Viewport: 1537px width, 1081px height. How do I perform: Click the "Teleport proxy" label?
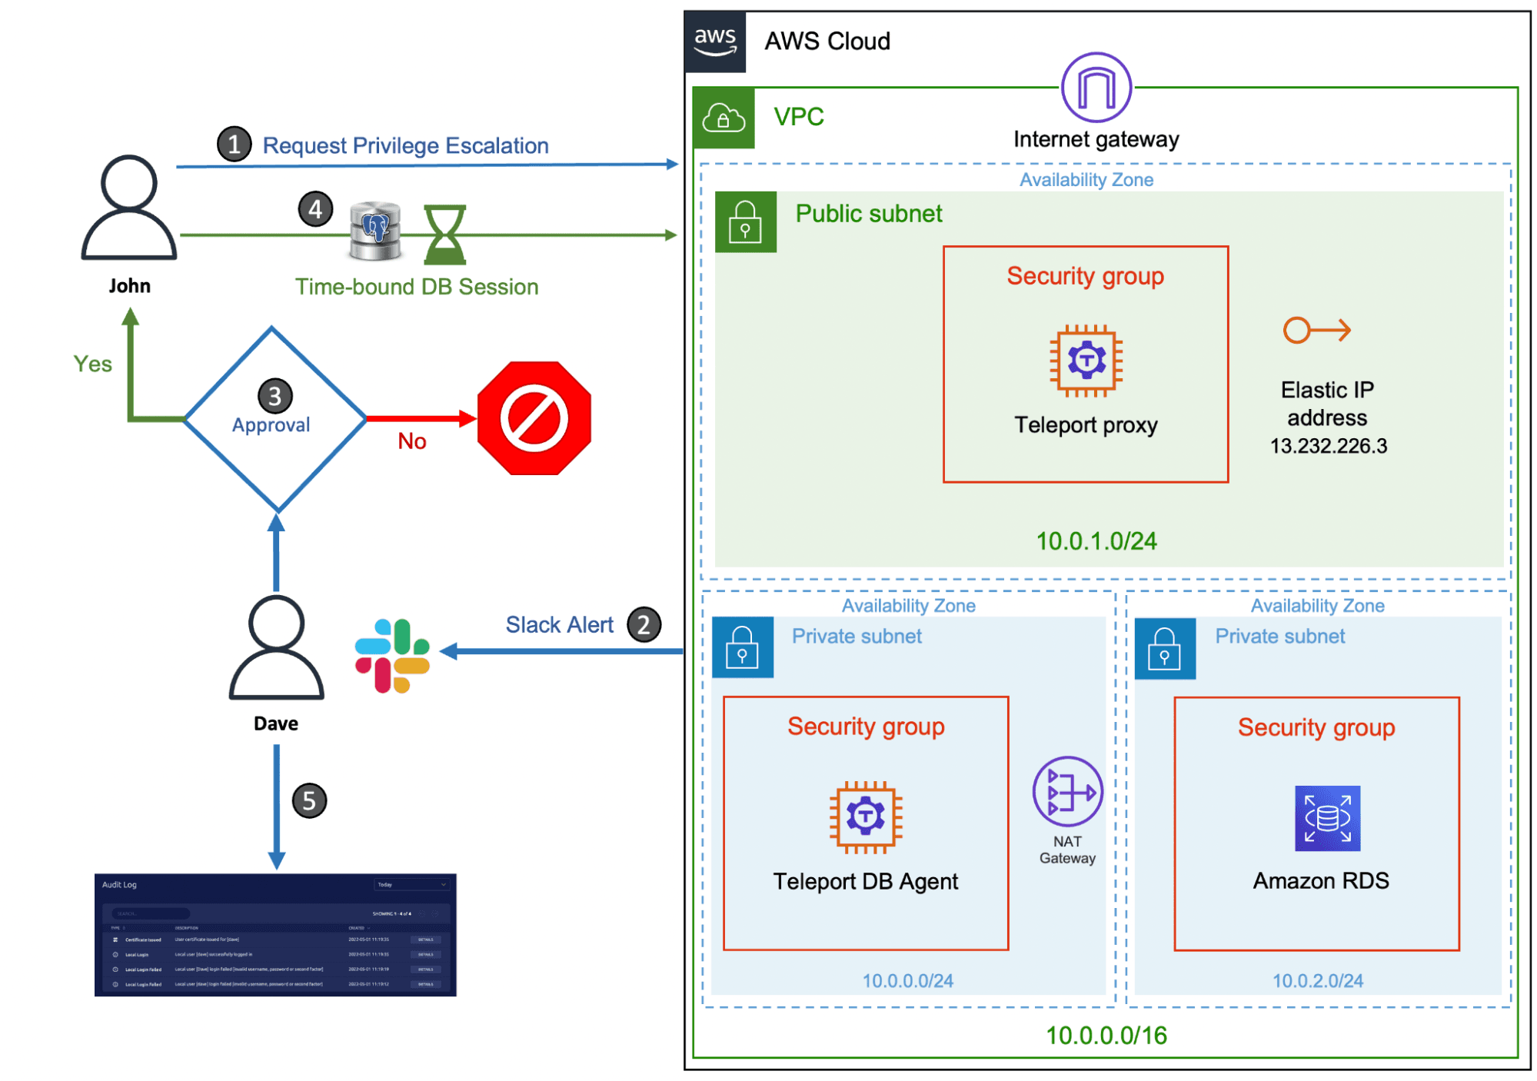tap(1086, 425)
